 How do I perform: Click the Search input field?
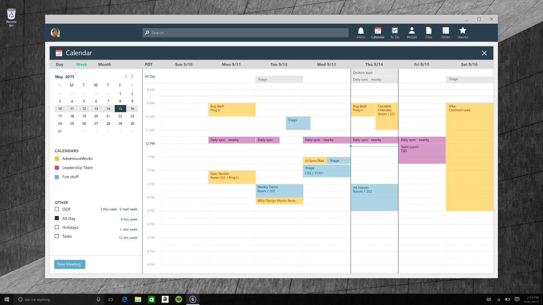(x=245, y=33)
